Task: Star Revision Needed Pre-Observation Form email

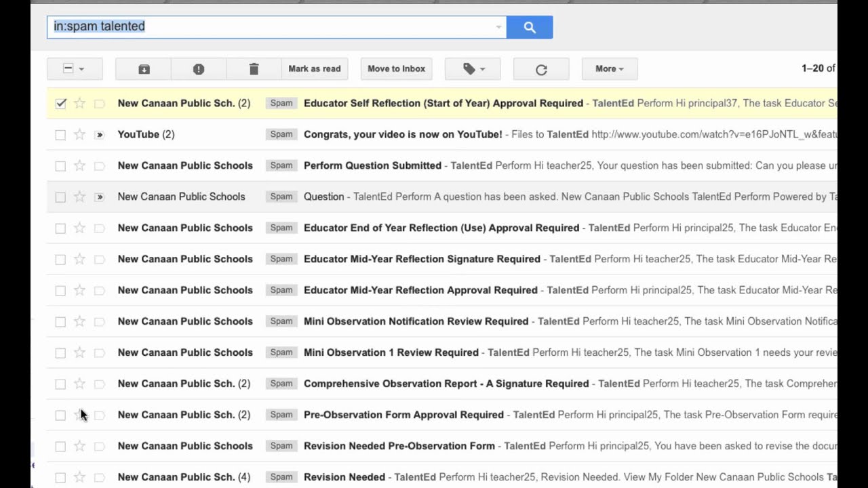Action: tap(79, 446)
